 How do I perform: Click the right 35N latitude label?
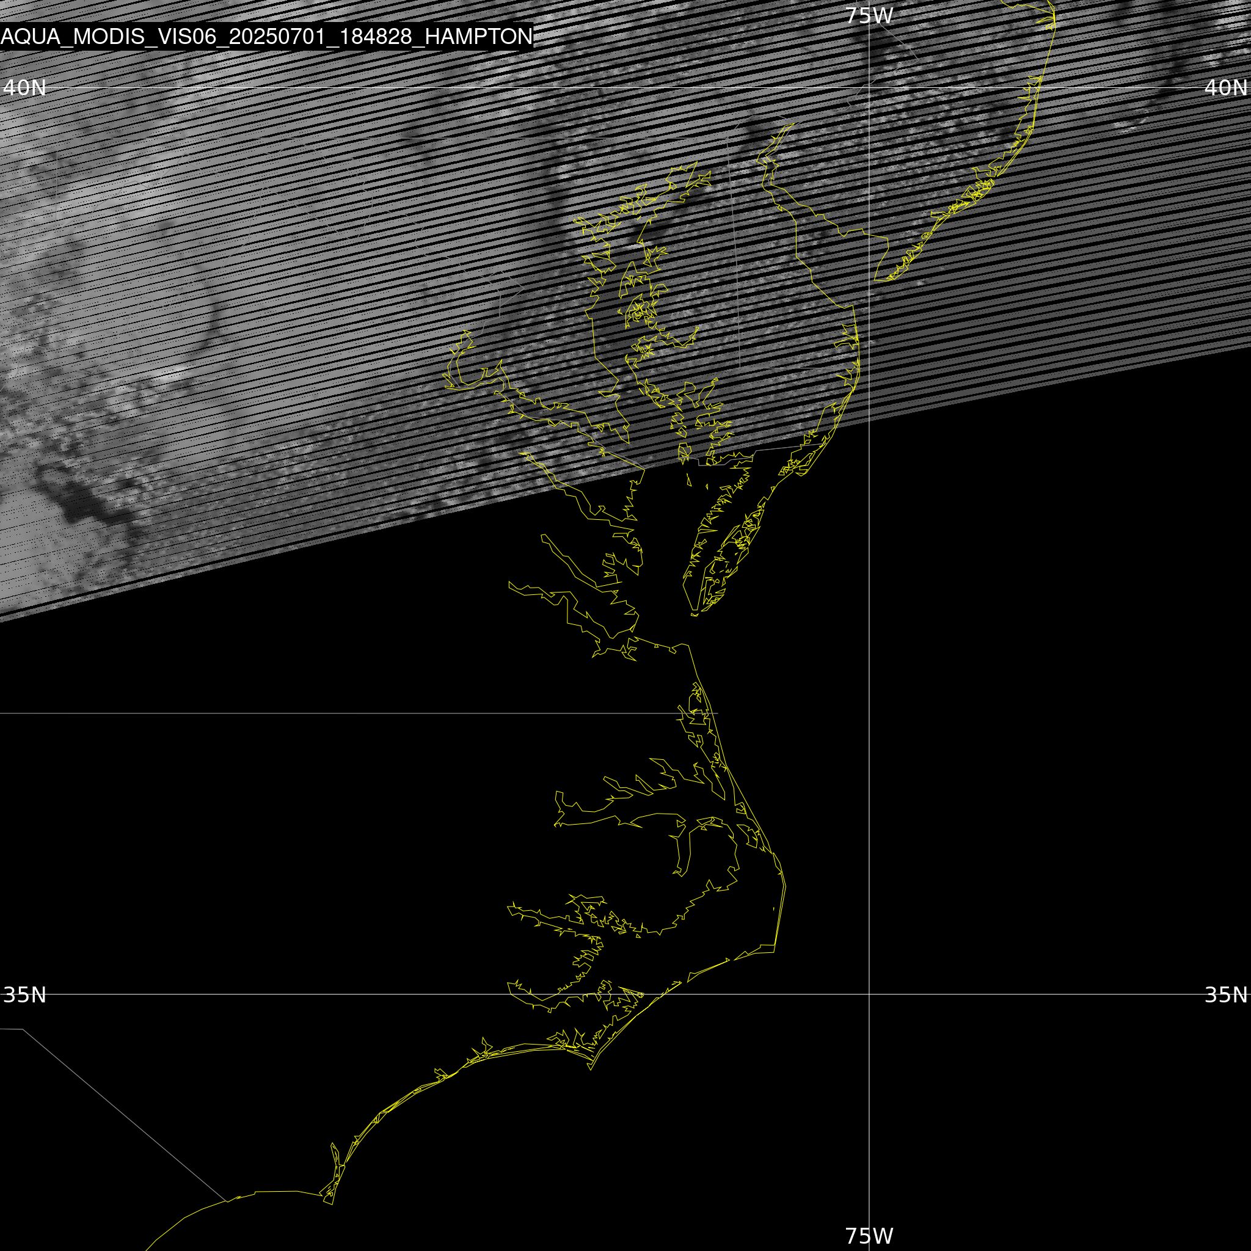tap(1226, 994)
